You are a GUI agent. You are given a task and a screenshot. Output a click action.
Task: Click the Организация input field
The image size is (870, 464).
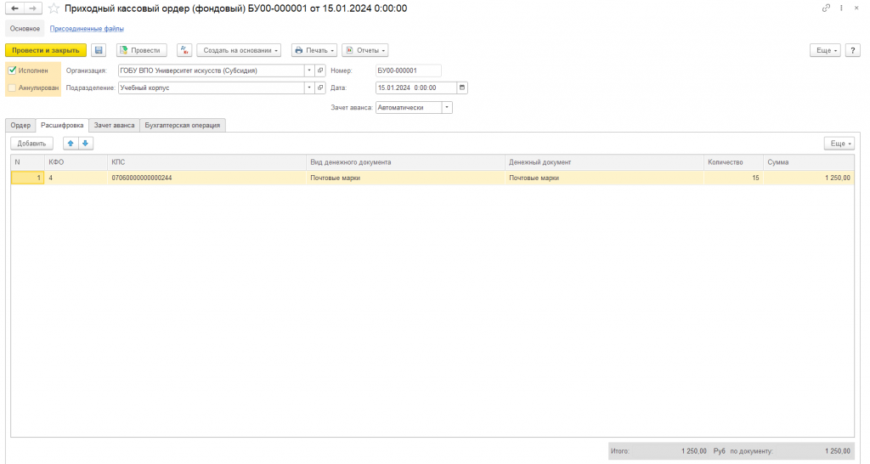211,71
